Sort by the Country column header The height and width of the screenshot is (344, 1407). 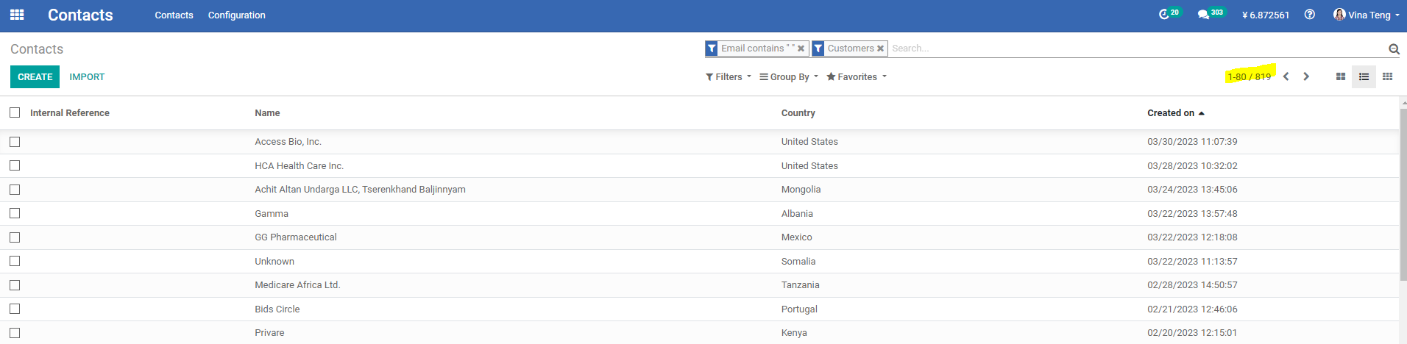pos(798,112)
